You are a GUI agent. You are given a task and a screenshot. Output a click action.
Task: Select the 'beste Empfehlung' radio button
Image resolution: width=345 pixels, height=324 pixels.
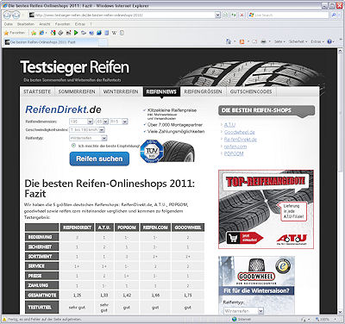(x=73, y=146)
